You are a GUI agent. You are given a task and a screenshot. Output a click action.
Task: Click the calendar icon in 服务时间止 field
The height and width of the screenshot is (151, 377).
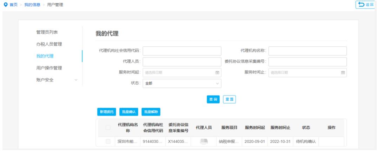(x=343, y=73)
